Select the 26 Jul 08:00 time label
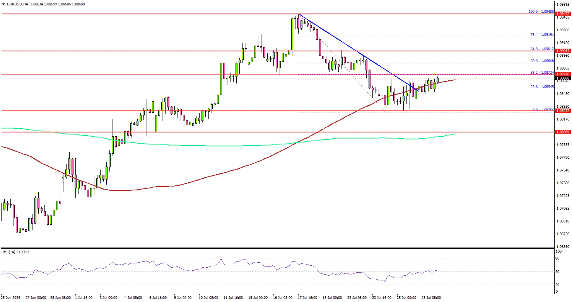 [432, 298]
